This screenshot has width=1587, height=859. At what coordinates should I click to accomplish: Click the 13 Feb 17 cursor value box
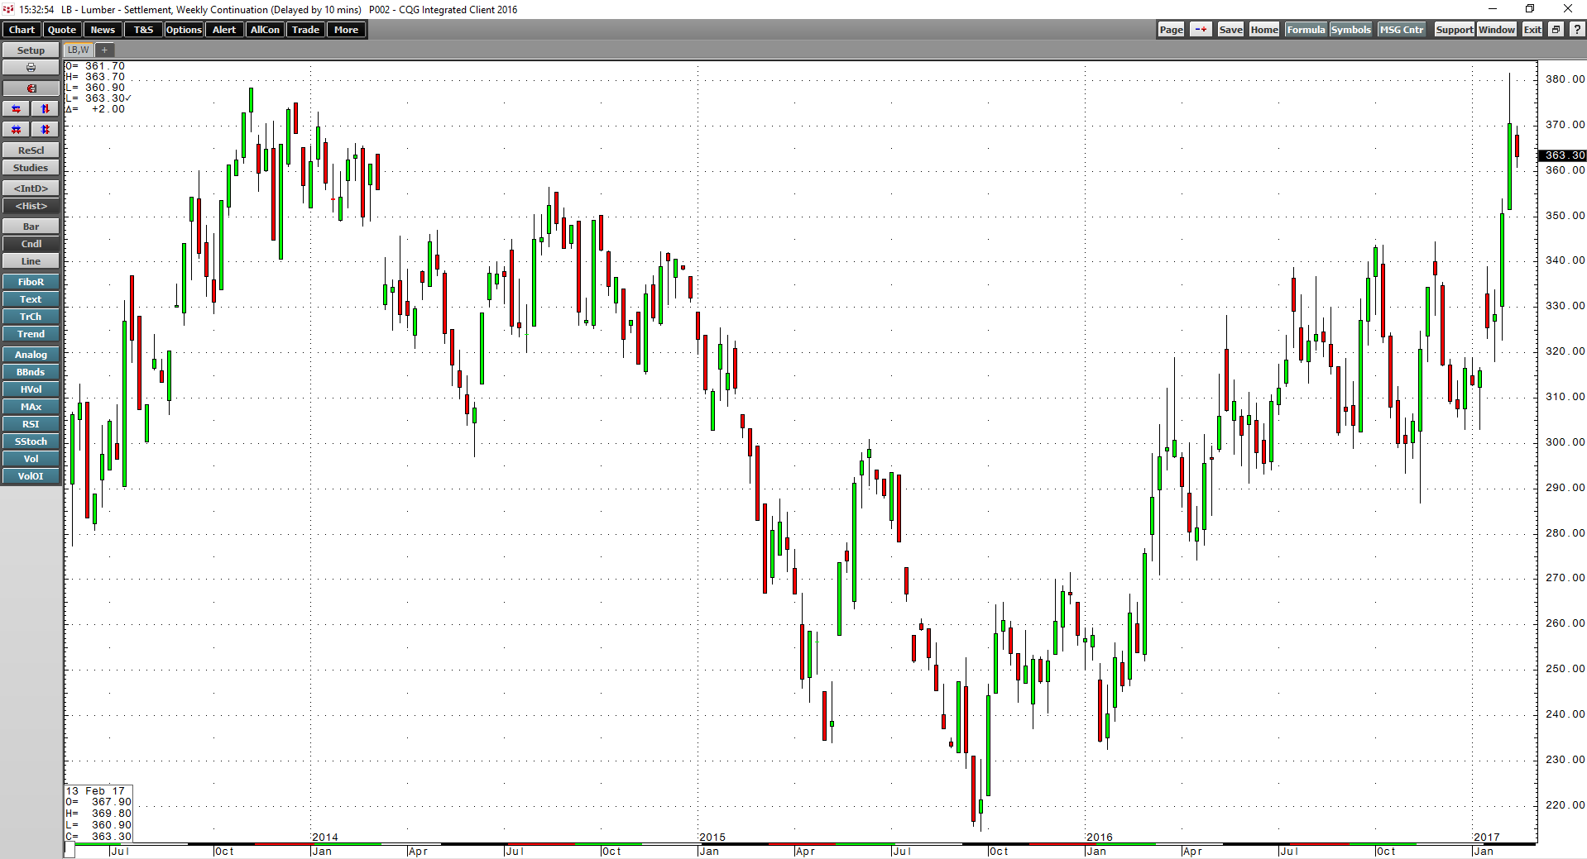coord(98,814)
